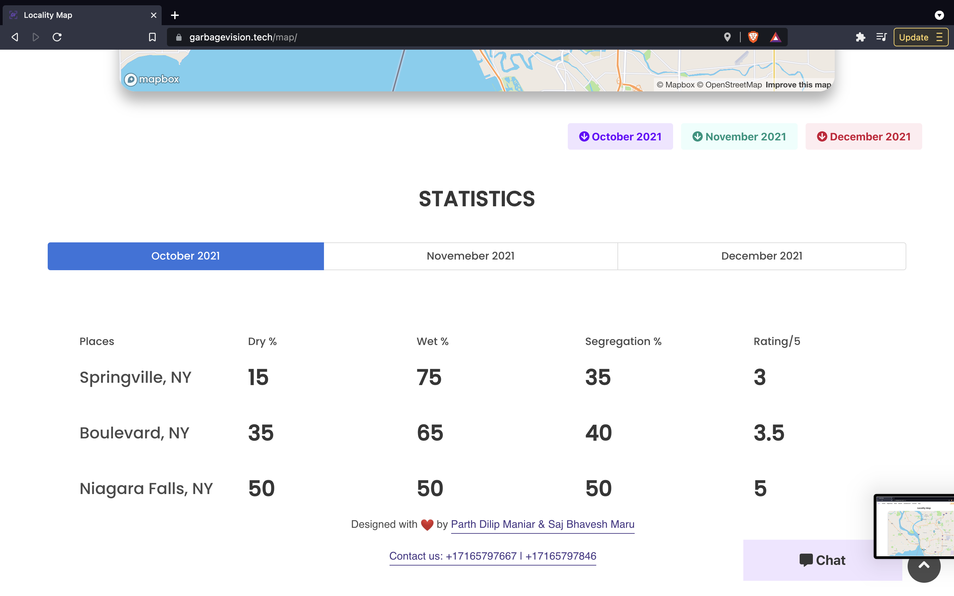
Task: Bookmark this page icon
Action: point(152,37)
